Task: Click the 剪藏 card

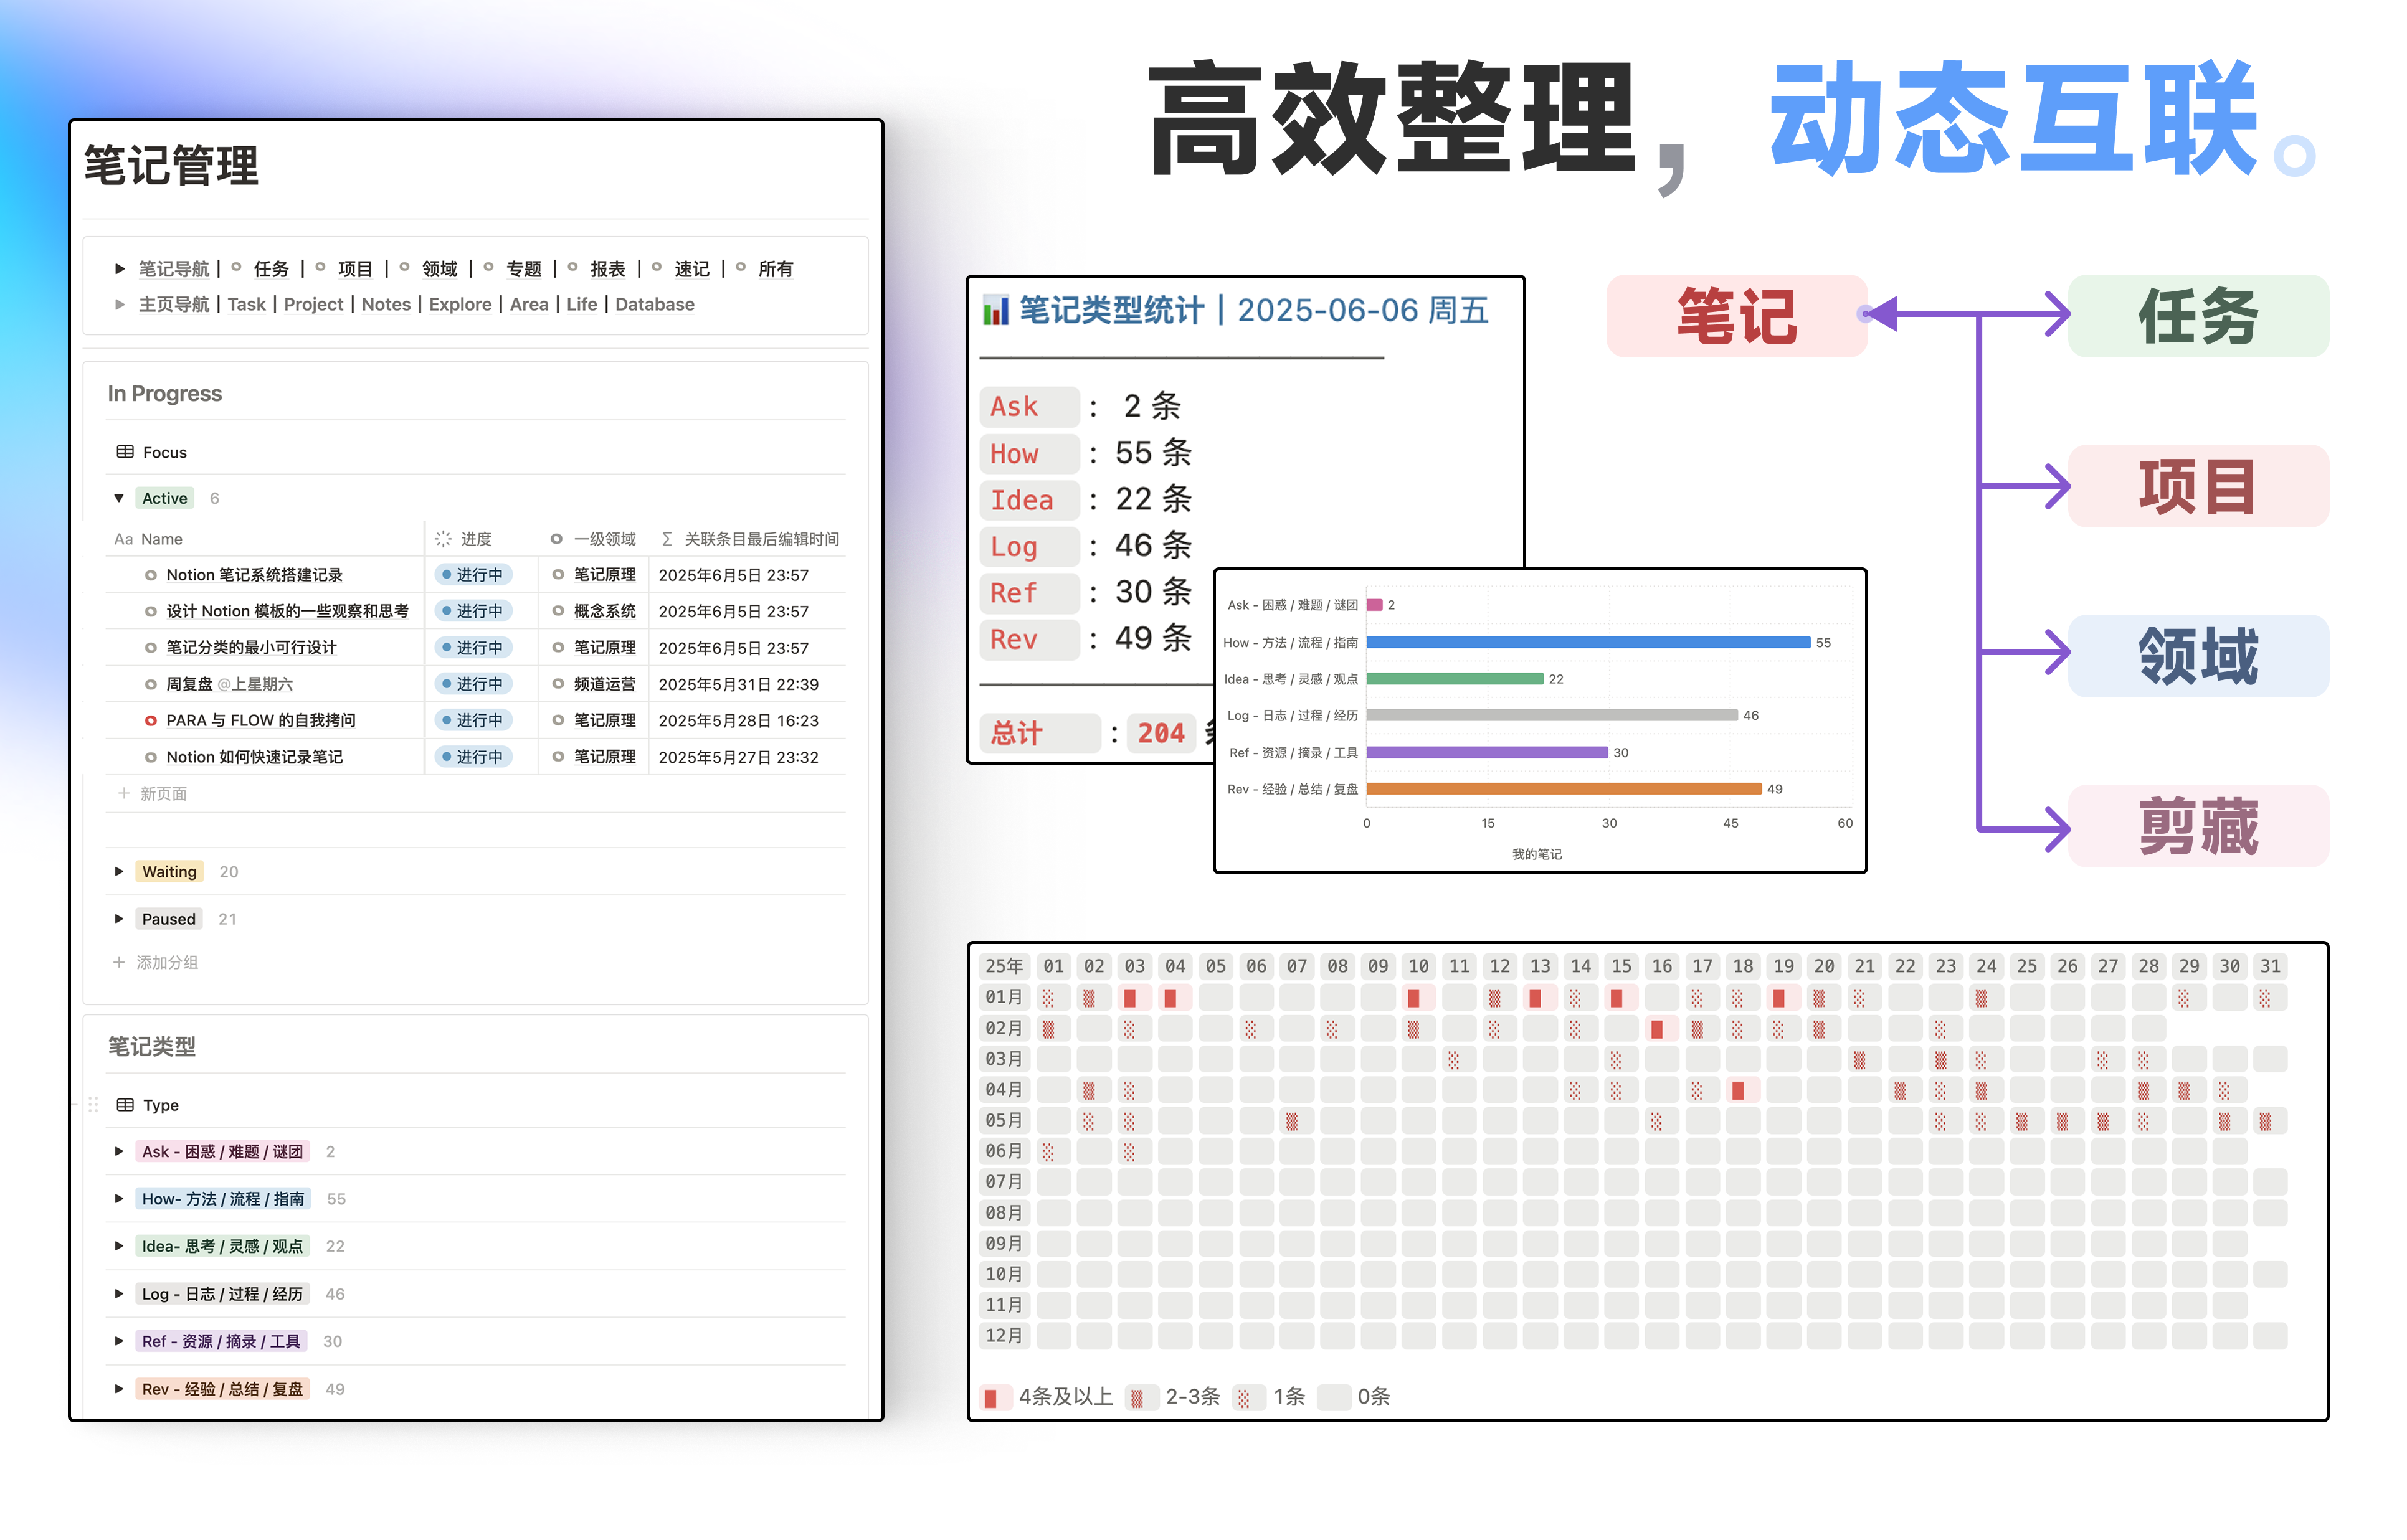Action: click(2198, 826)
